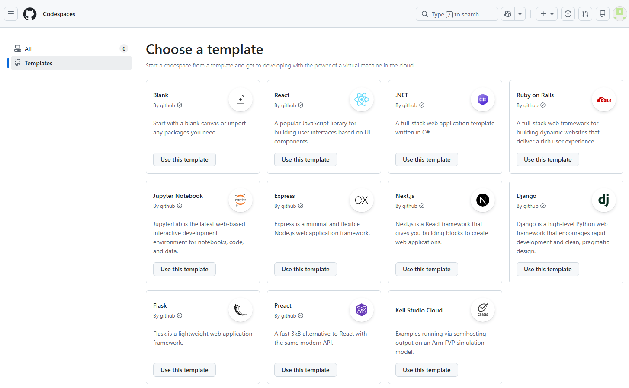Click the verified badge on Jupyter Notebook card
The width and height of the screenshot is (629, 388).
tap(180, 206)
